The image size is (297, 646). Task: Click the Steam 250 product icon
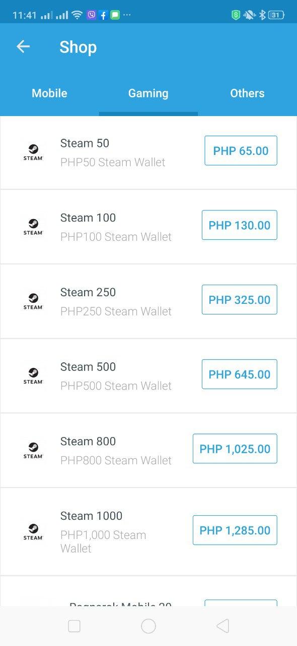click(x=33, y=300)
